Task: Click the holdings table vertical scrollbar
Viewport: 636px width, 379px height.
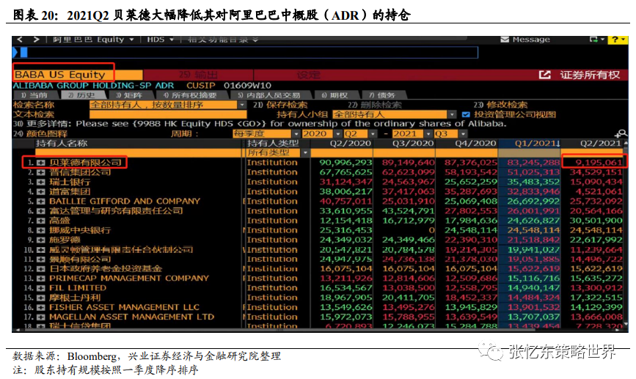Action: (626, 235)
